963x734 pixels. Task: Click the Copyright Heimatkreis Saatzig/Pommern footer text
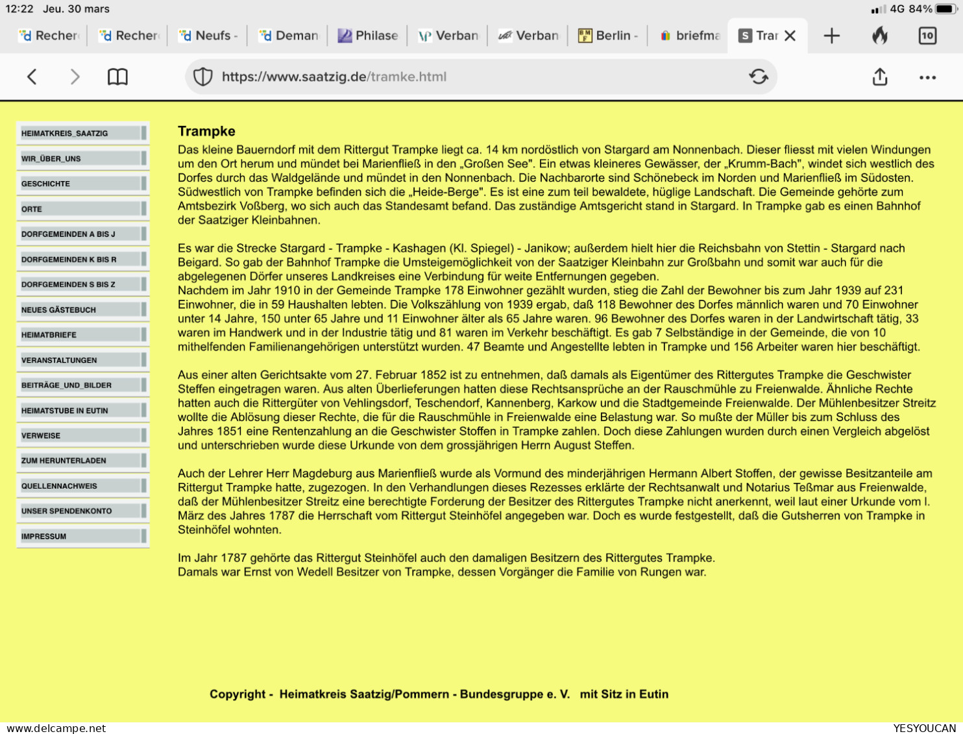tap(439, 694)
